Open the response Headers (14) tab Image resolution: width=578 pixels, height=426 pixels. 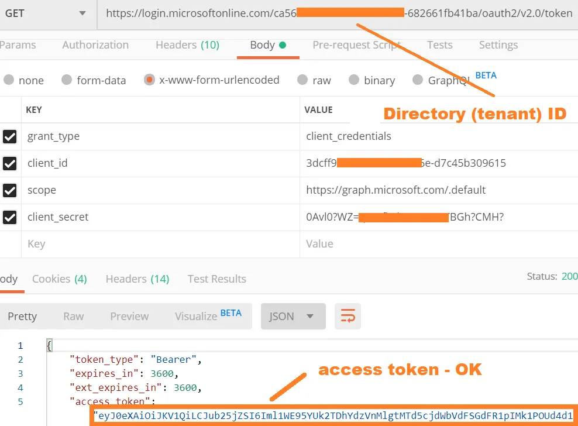pos(137,279)
